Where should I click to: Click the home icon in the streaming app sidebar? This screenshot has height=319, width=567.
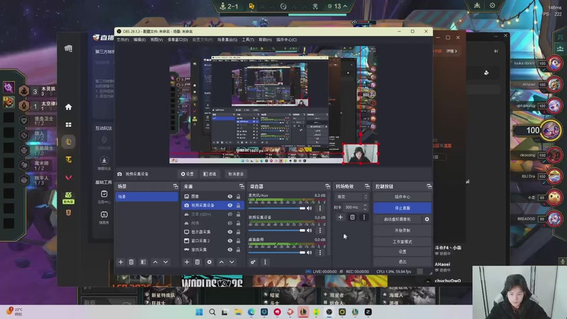68,107
